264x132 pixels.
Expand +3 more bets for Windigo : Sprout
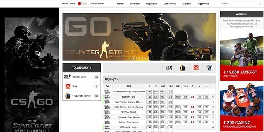(x=212, y=112)
